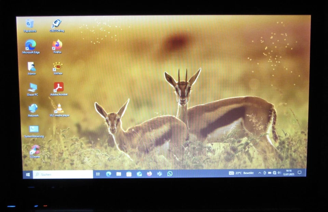Image resolution: width=328 pixels, height=212 pixels.
Task: Open notifications via the Action Center icon
Action: [x=300, y=173]
